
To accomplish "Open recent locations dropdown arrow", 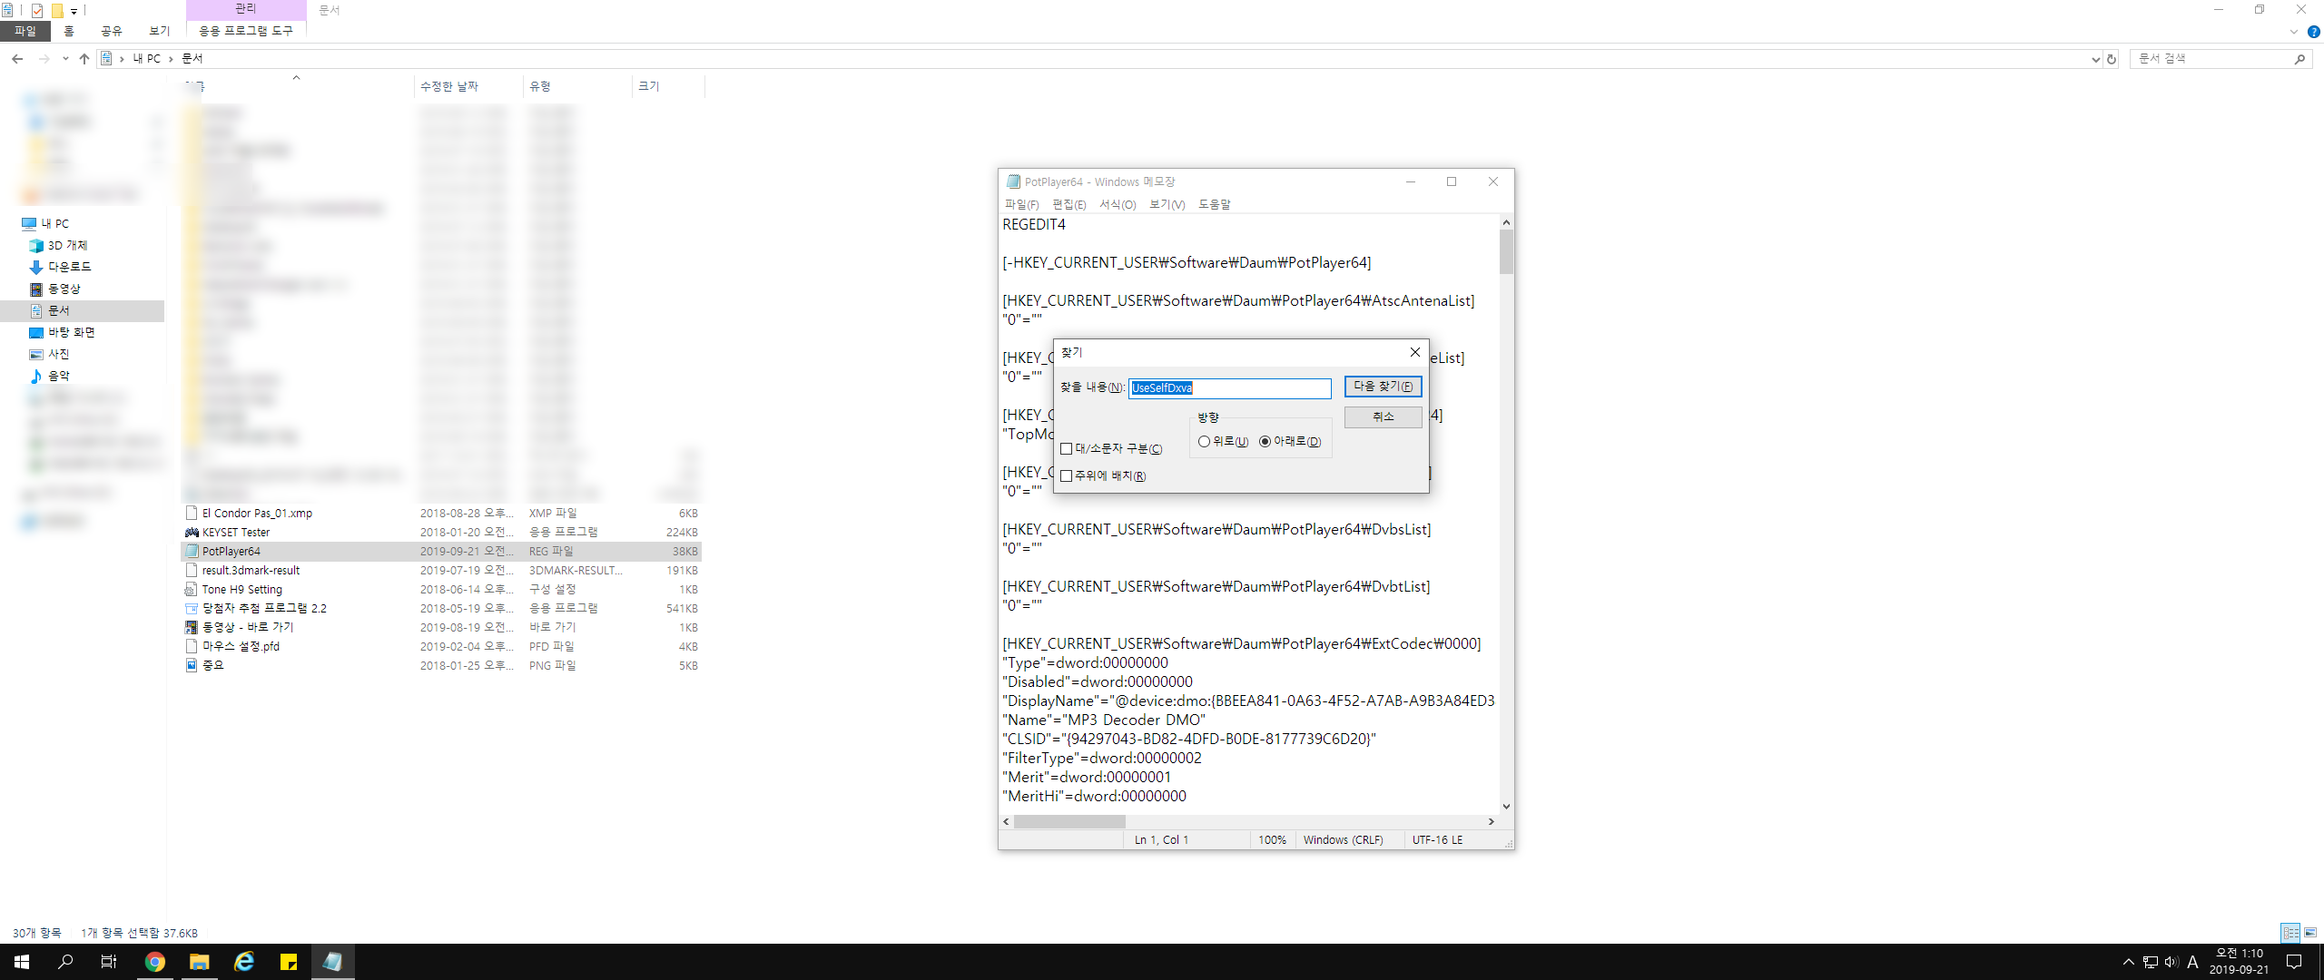I will [x=65, y=59].
